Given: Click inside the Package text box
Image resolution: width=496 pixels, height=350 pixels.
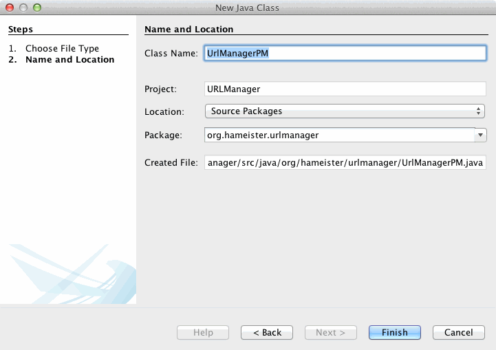Looking at the screenshot, I should [x=339, y=135].
